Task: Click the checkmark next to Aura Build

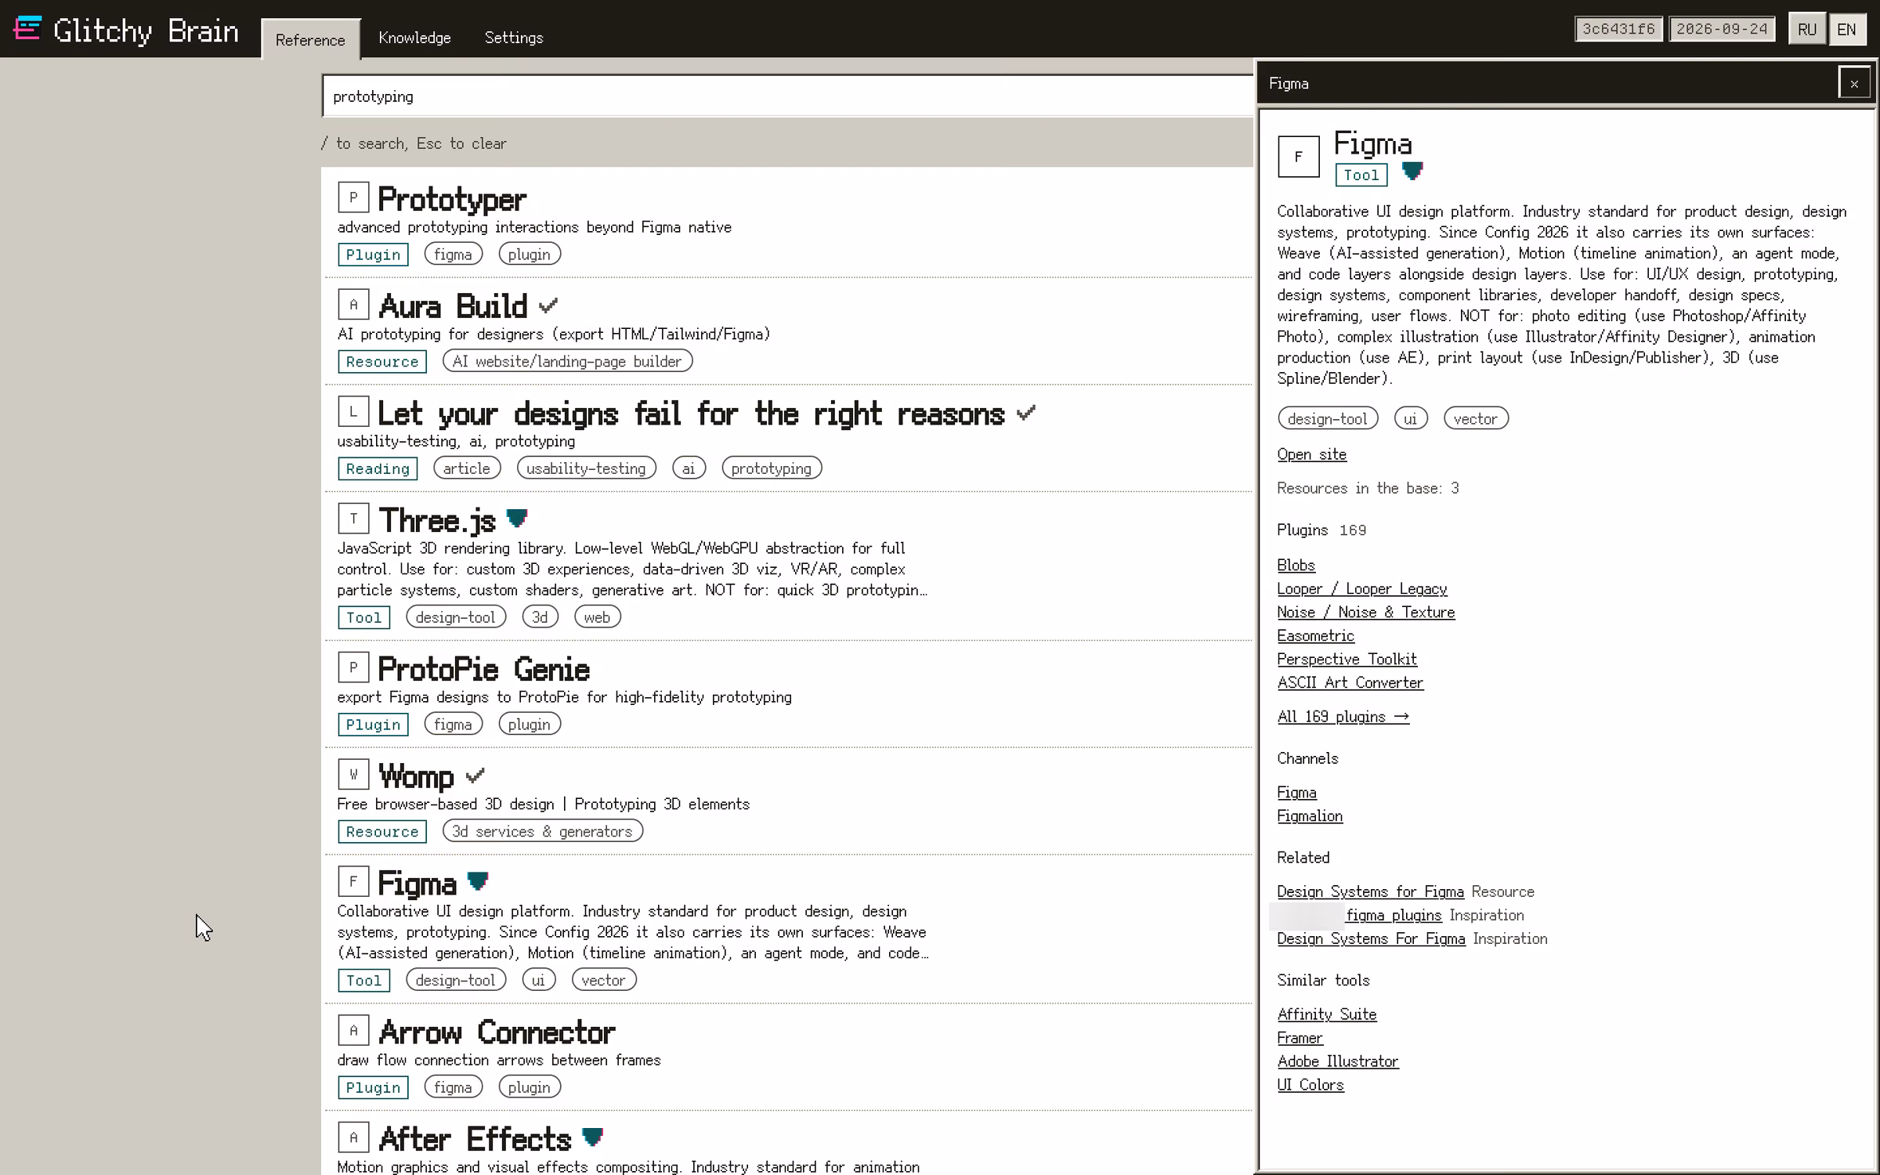Action: click(x=548, y=305)
